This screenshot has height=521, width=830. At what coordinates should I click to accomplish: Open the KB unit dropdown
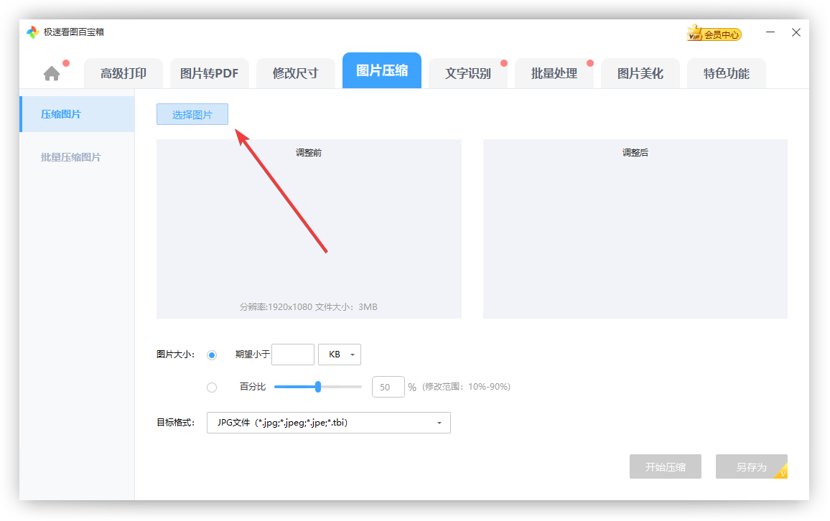340,355
